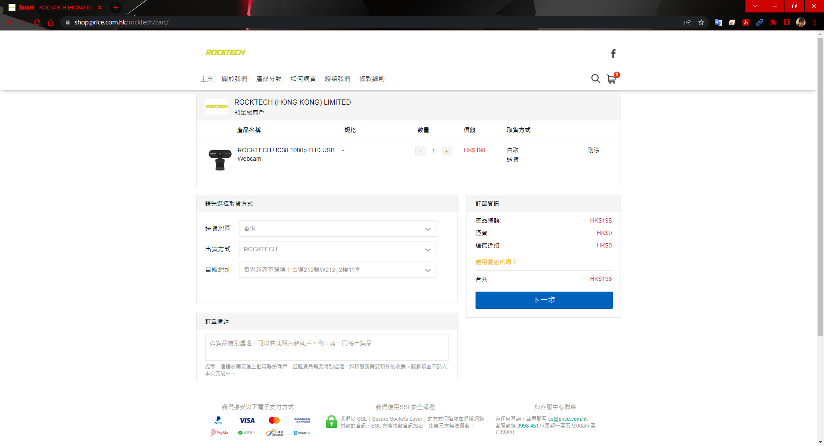Image resolution: width=824 pixels, height=446 pixels.
Task: Increase webcam quantity with plus button
Action: (447, 151)
